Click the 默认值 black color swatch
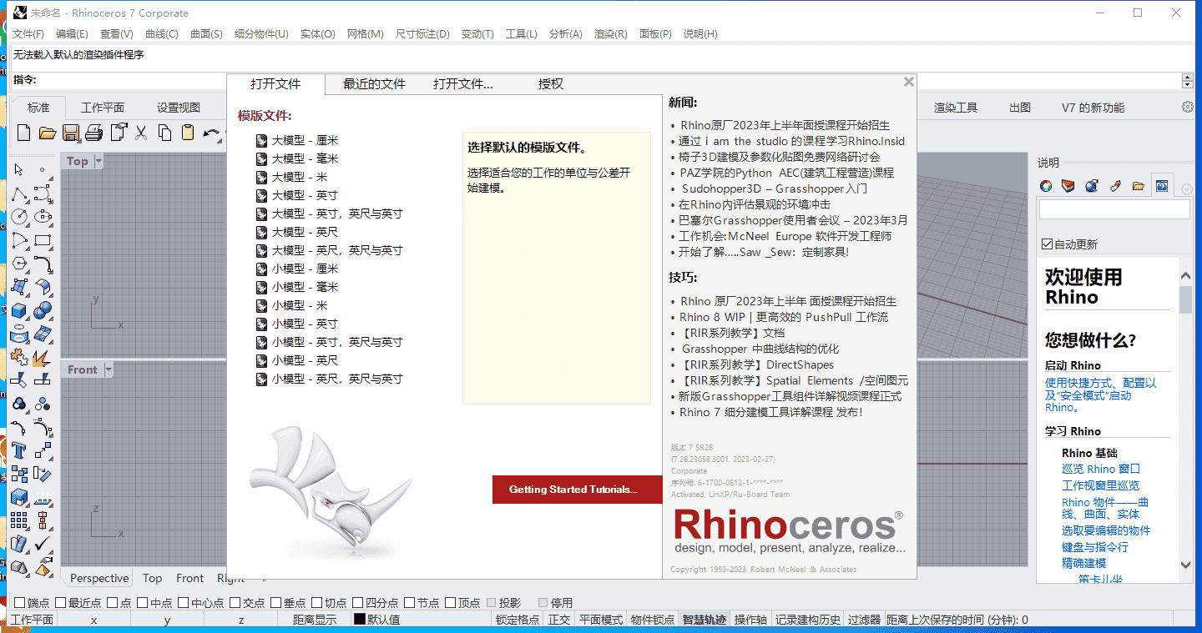 (358, 620)
